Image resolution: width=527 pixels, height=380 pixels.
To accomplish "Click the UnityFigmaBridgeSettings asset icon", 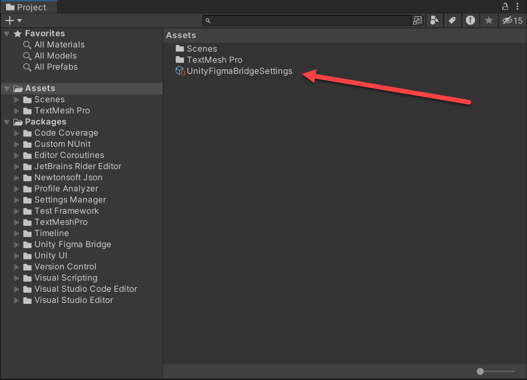I will coord(180,71).
